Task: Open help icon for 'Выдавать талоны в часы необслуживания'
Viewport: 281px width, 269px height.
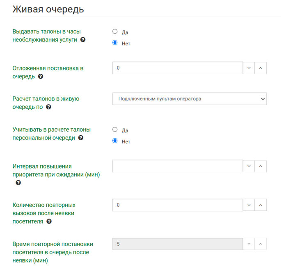Action: click(x=83, y=40)
